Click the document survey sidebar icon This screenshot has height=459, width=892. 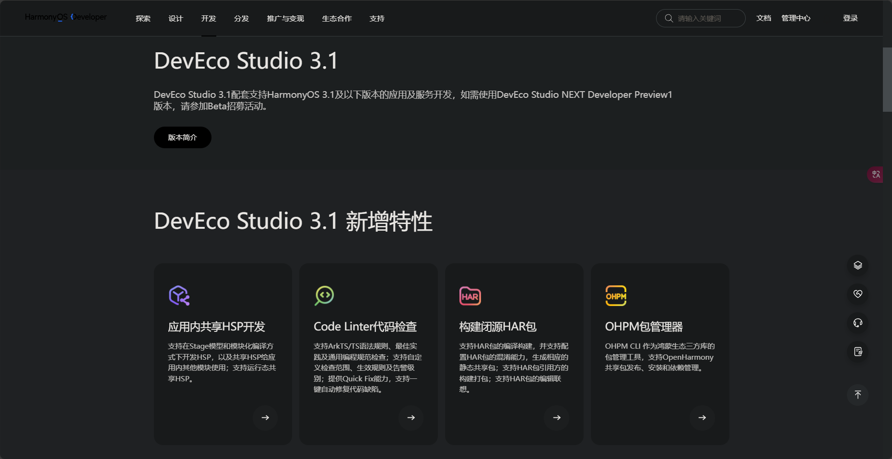(x=858, y=352)
